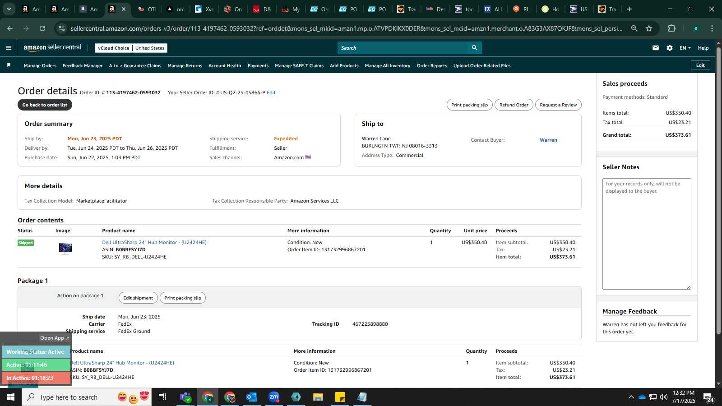Open the vCloud Choice account switcher
The height and width of the screenshot is (406, 722).
point(131,48)
